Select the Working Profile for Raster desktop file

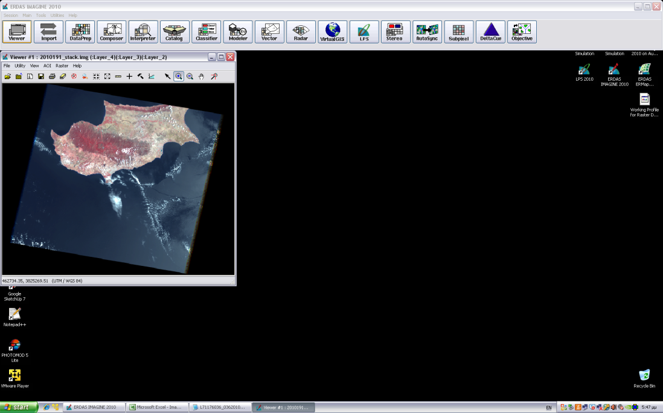point(644,105)
